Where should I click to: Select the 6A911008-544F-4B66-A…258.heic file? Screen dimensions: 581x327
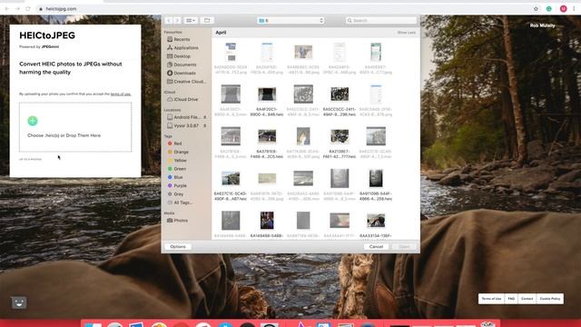[376, 184]
